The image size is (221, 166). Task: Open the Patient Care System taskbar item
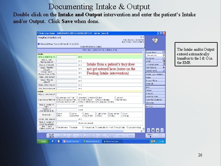pos(113,141)
